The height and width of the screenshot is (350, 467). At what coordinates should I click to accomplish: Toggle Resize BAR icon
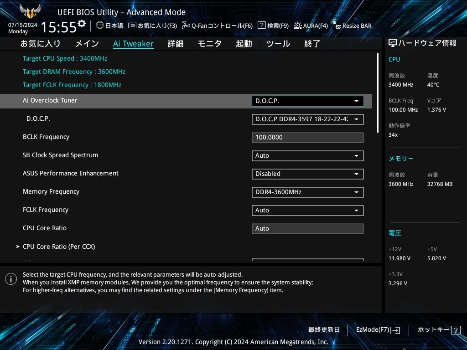337,26
